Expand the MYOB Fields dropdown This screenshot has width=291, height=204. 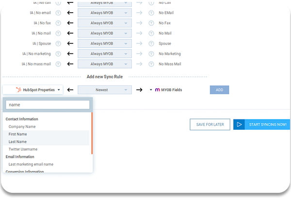166,90
